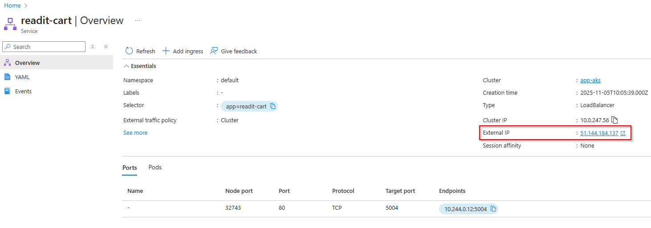Click the Give feedback icon

pyautogui.click(x=214, y=51)
